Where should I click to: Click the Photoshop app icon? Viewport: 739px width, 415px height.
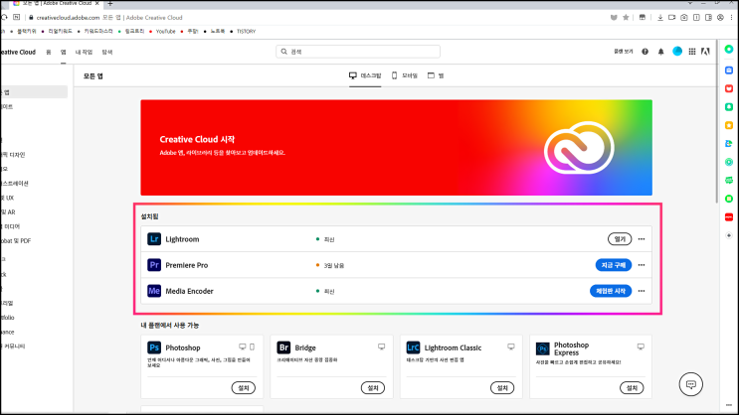153,347
